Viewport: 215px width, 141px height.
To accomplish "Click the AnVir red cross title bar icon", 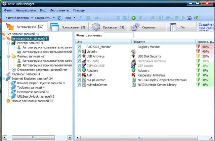I will click(x=4, y=4).
